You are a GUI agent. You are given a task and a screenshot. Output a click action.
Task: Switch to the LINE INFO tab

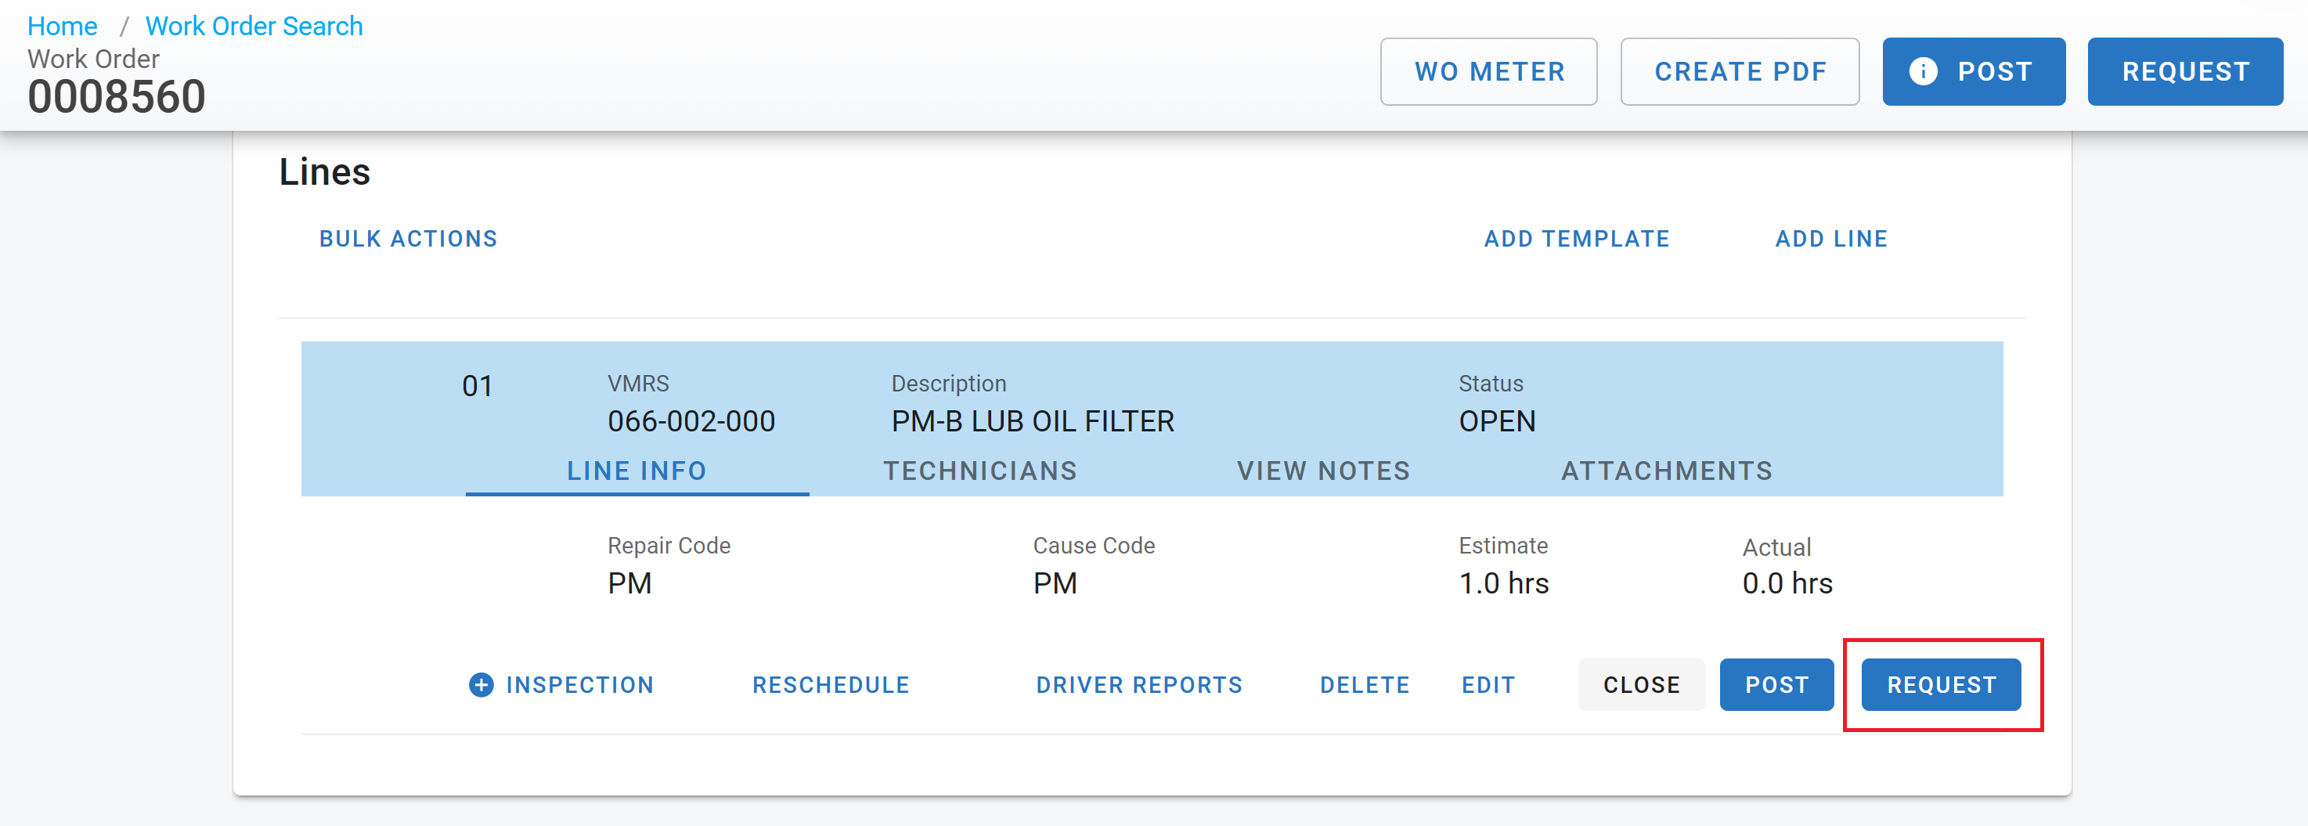click(637, 471)
